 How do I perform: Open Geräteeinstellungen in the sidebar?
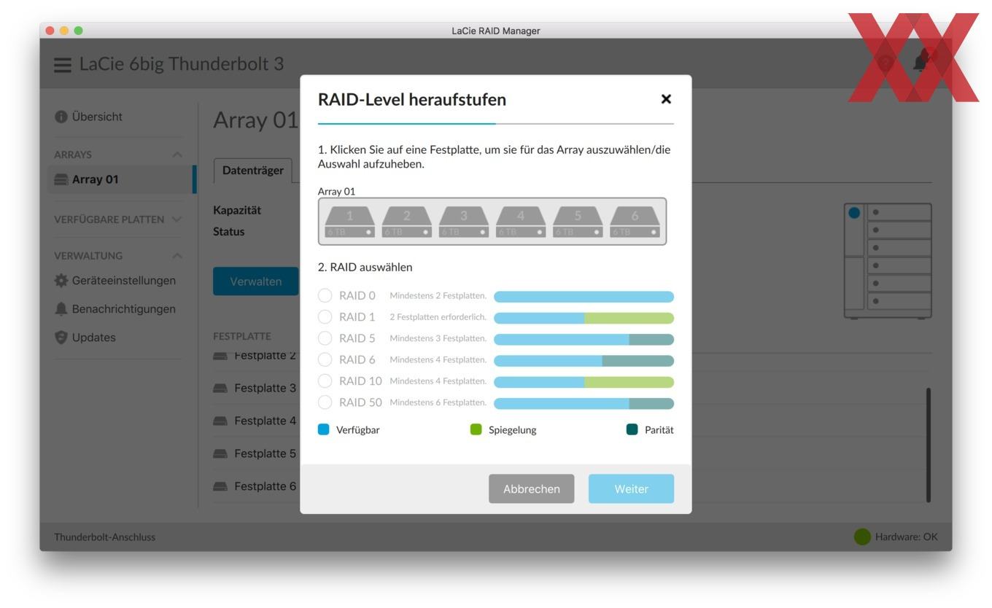click(115, 281)
